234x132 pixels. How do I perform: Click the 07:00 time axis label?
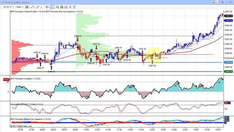tap(20, 129)
